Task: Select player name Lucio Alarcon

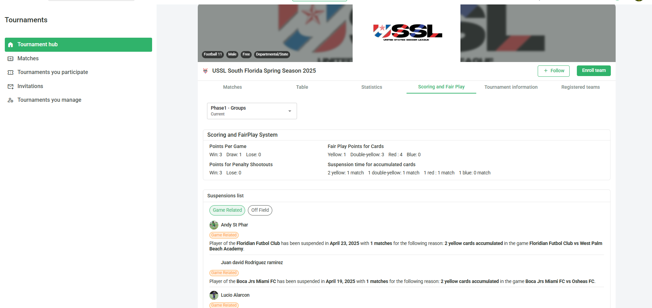Action: (x=235, y=295)
